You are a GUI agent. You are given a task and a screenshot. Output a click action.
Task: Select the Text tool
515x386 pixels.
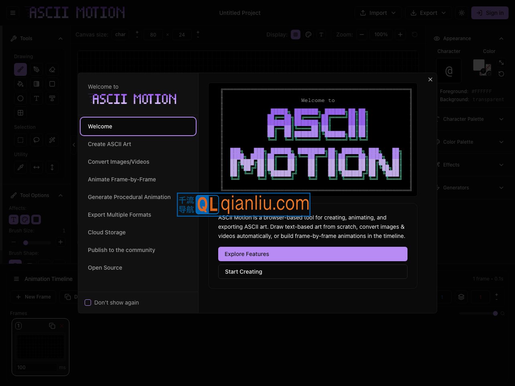click(x=36, y=98)
